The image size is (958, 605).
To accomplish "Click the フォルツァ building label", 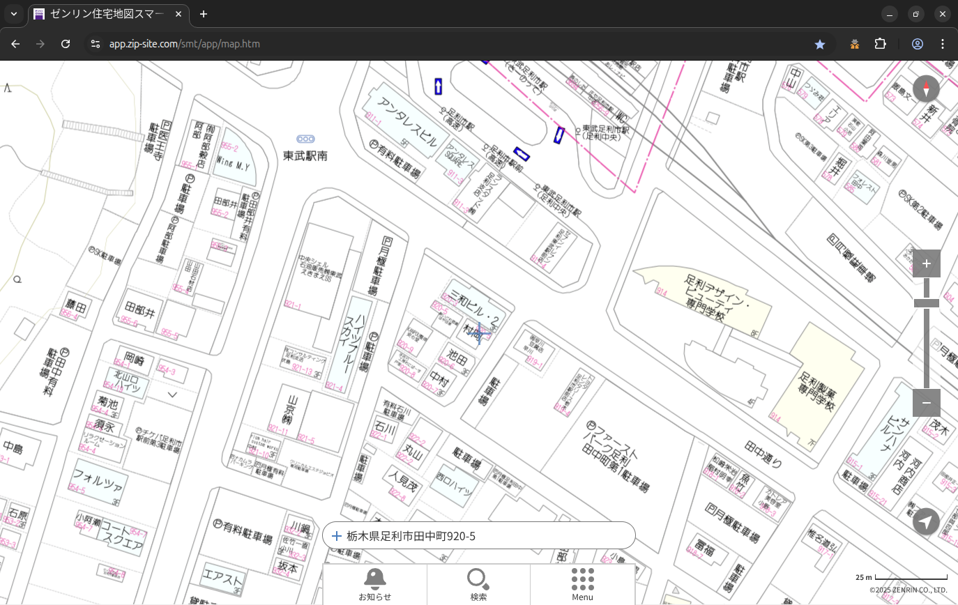I will pos(98,482).
